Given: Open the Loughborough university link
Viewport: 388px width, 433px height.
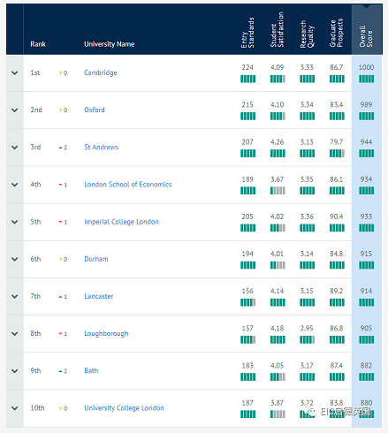Looking at the screenshot, I should [106, 333].
